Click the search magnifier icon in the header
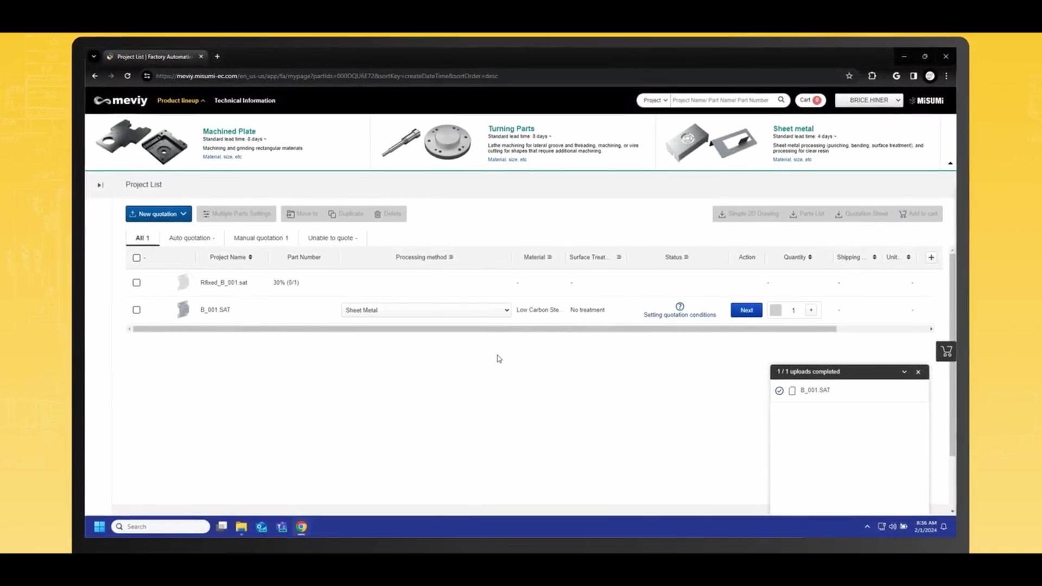 pos(781,100)
